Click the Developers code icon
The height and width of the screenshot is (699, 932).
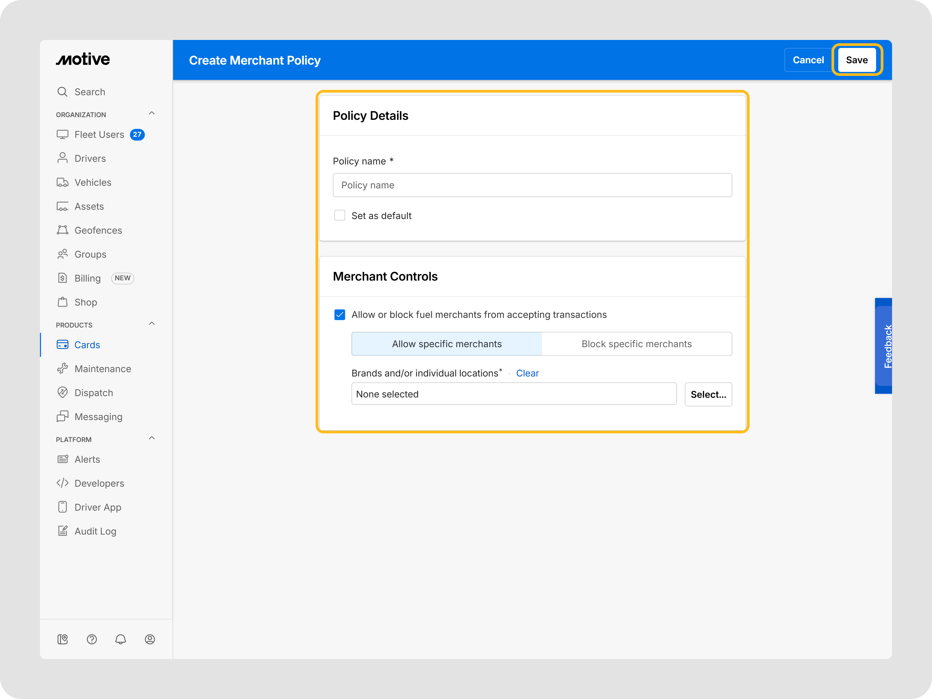pyautogui.click(x=62, y=483)
